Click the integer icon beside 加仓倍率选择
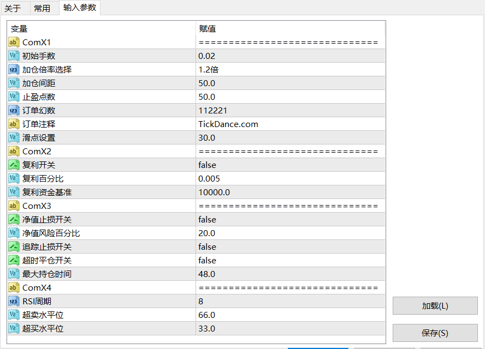 (14, 70)
